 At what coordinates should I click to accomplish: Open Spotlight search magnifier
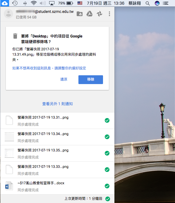(x=147, y=3)
